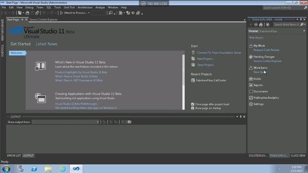The width and height of the screenshot is (308, 173).
Task: Toggle auto-hide pin on Output panel
Action: tap(241, 117)
